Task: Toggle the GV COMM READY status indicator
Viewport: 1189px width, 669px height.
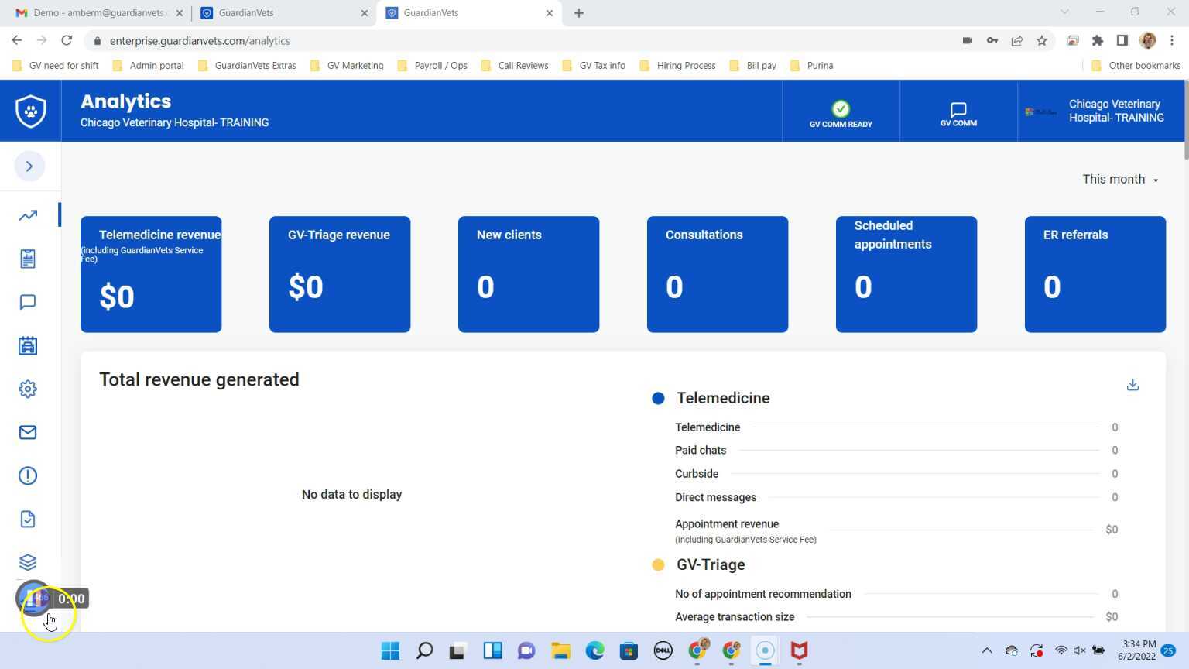Action: (841, 109)
